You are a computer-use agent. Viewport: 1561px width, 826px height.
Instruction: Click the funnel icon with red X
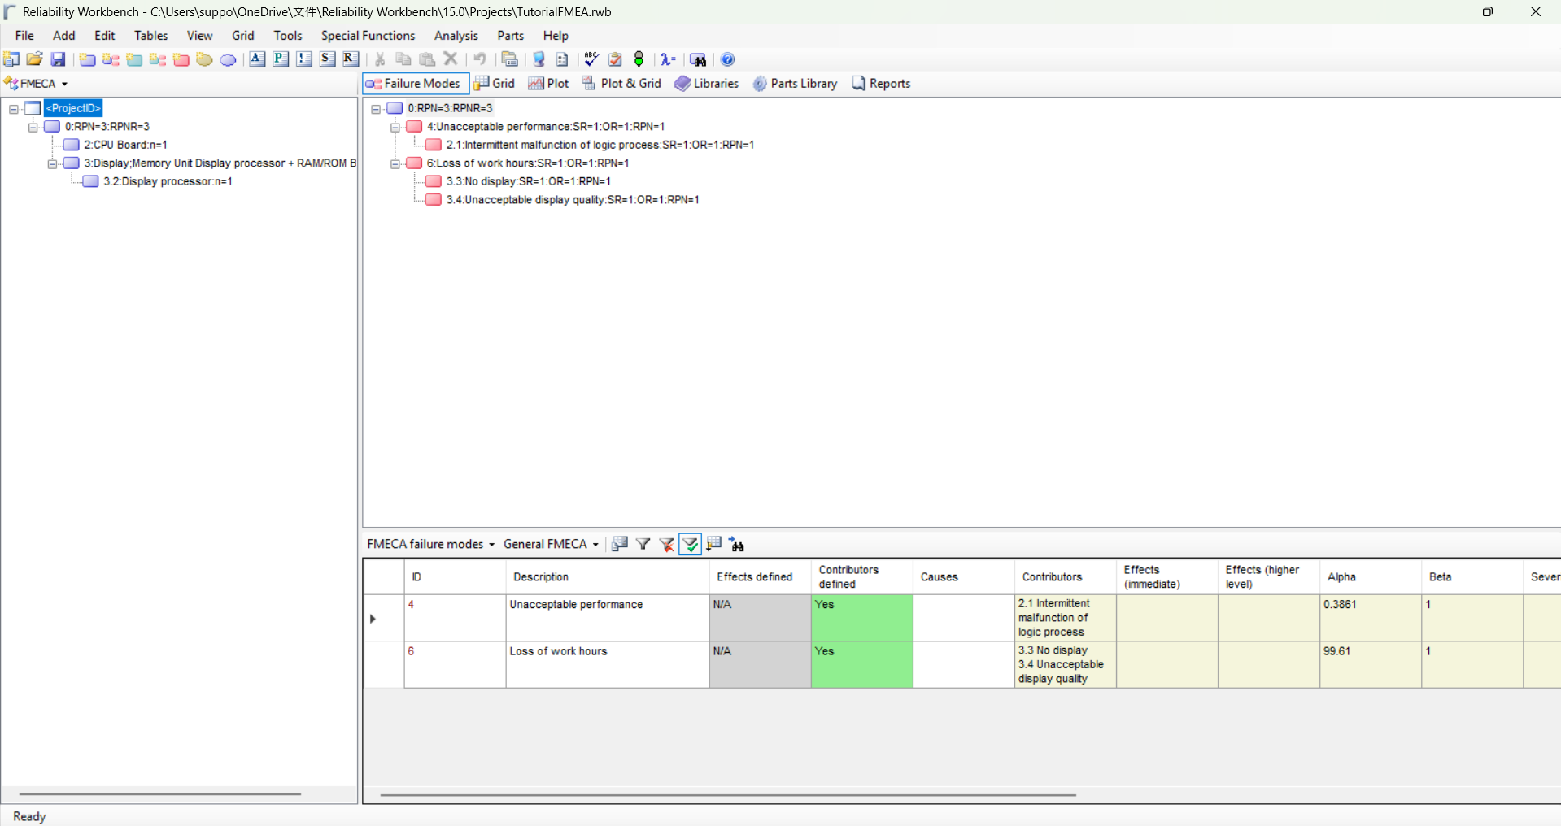click(x=666, y=544)
